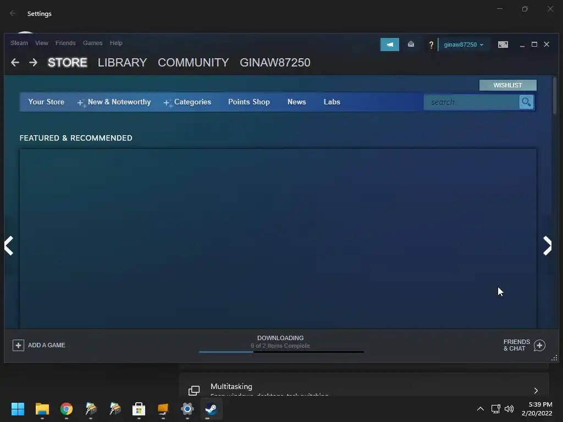This screenshot has width=563, height=422.
Task: Open account dropdown ginaw87250
Action: pyautogui.click(x=463, y=45)
